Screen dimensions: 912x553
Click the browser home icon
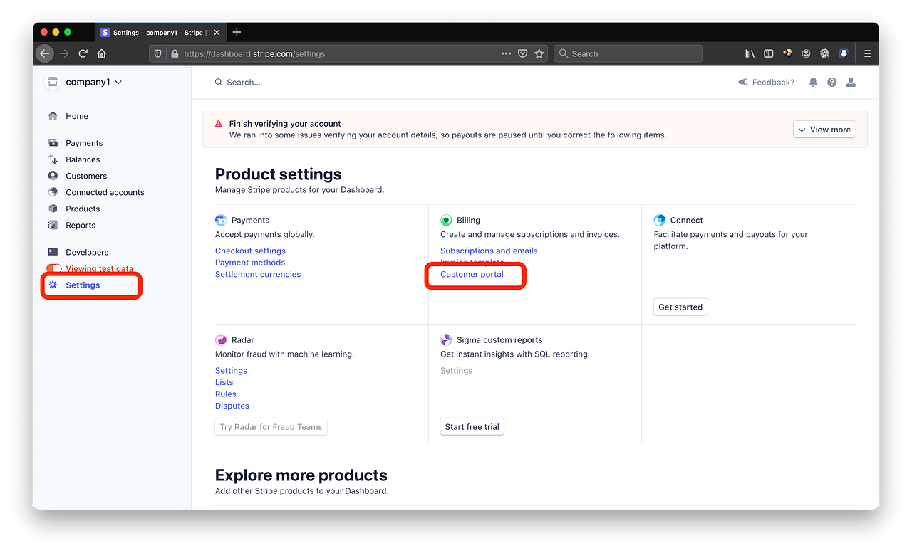(x=101, y=53)
